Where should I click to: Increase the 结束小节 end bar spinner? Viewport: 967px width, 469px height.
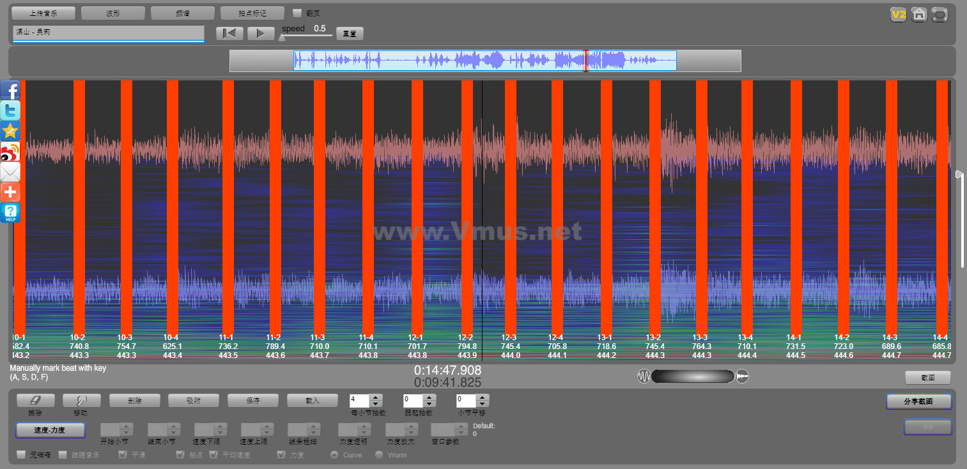click(x=174, y=426)
